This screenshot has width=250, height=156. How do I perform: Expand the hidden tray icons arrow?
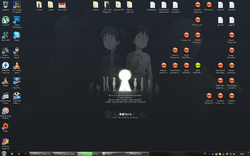[x=209, y=154]
